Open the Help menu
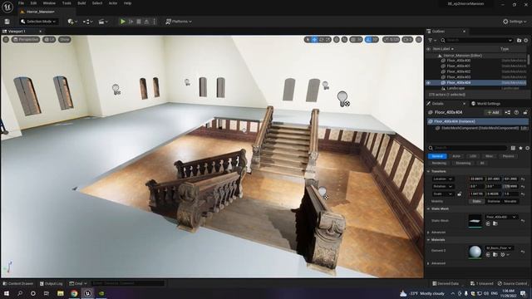532x299 pixels. [127, 3]
